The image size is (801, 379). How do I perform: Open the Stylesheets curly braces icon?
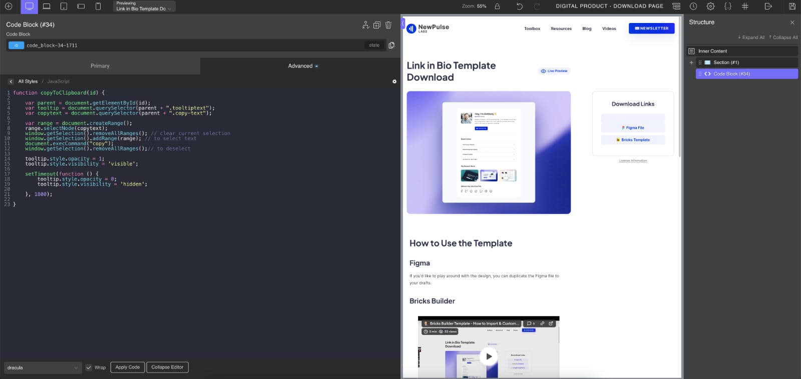[728, 6]
